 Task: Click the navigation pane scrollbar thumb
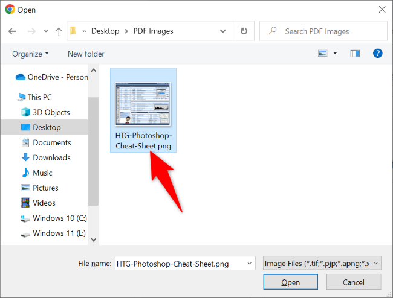click(x=93, y=151)
